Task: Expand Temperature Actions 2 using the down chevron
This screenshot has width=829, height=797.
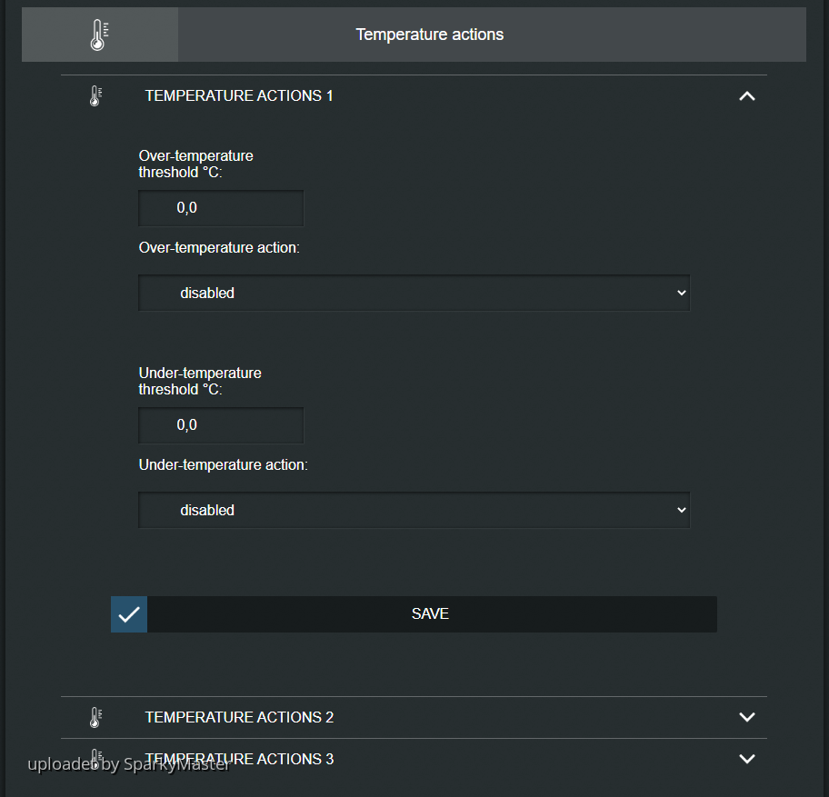Action: pyautogui.click(x=747, y=717)
